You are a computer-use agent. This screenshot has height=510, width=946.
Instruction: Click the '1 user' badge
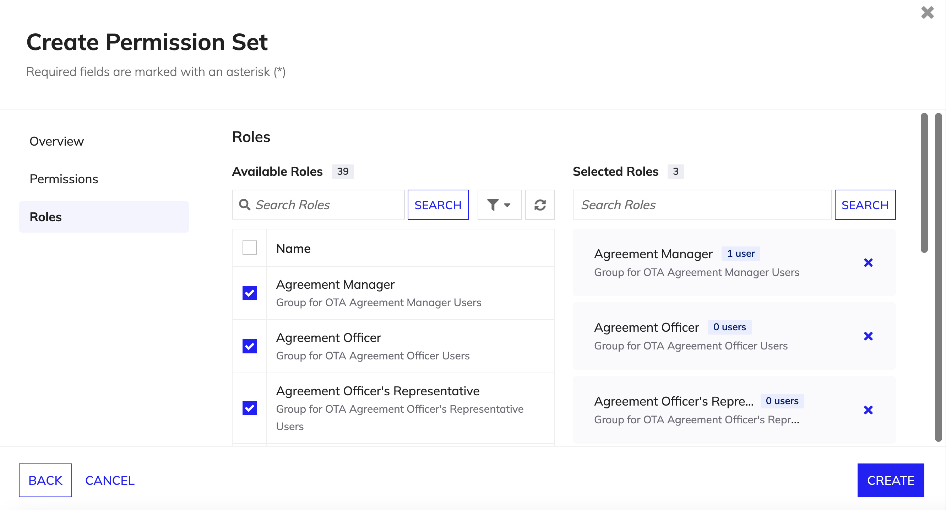point(741,253)
